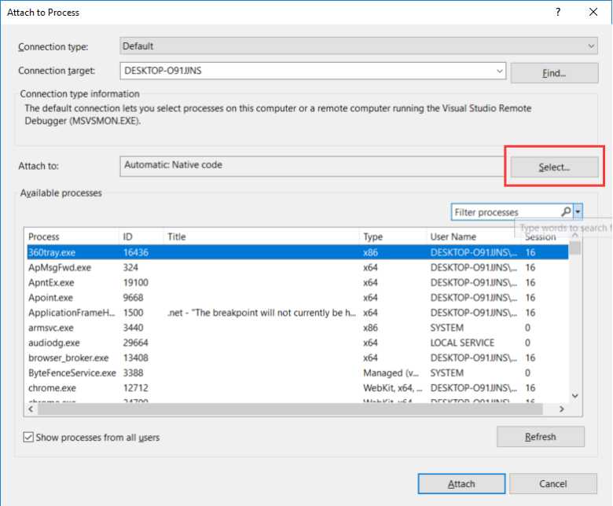The image size is (613, 506).
Task: Expand the Connection target combo box
Action: tap(499, 71)
